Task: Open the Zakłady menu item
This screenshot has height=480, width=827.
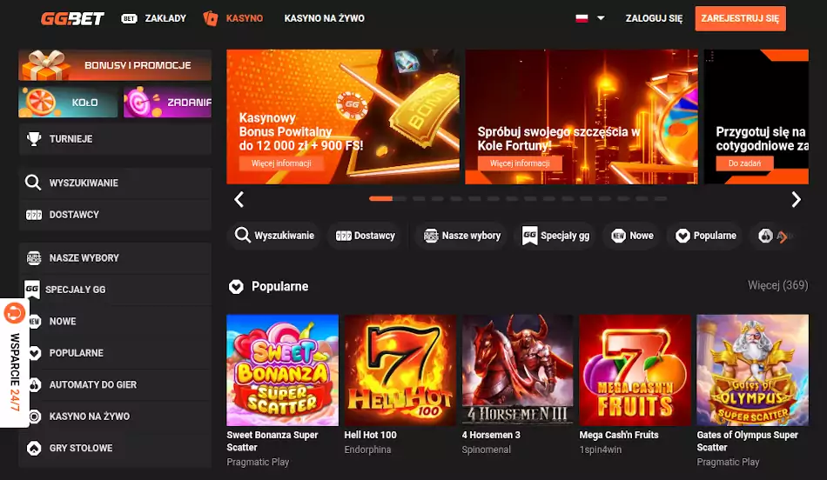Action: 165,18
